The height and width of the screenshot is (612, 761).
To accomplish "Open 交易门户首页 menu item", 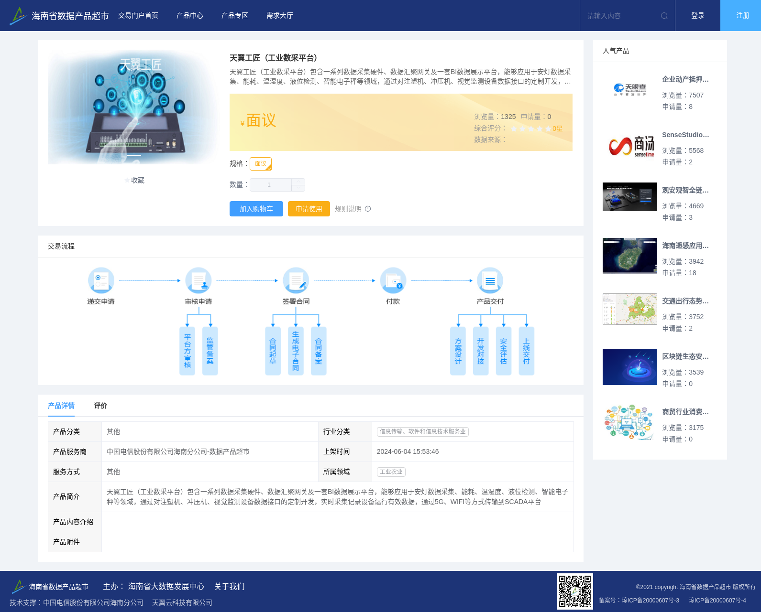I will [138, 16].
